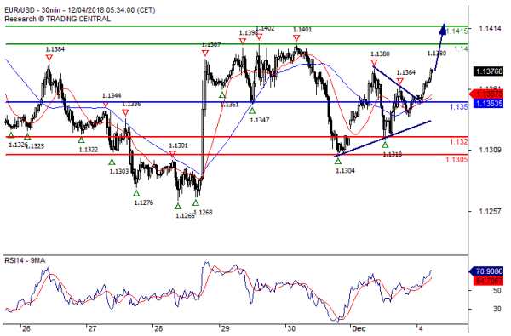The height and width of the screenshot is (336, 511).
Task: Click the green low marker at 1.1276
Action: pyautogui.click(x=136, y=193)
